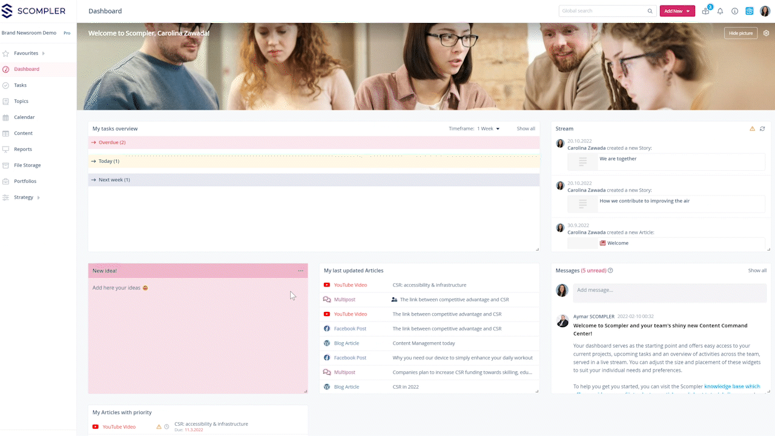Open dashboard settings gear icon
The width and height of the screenshot is (775, 436).
[766, 33]
